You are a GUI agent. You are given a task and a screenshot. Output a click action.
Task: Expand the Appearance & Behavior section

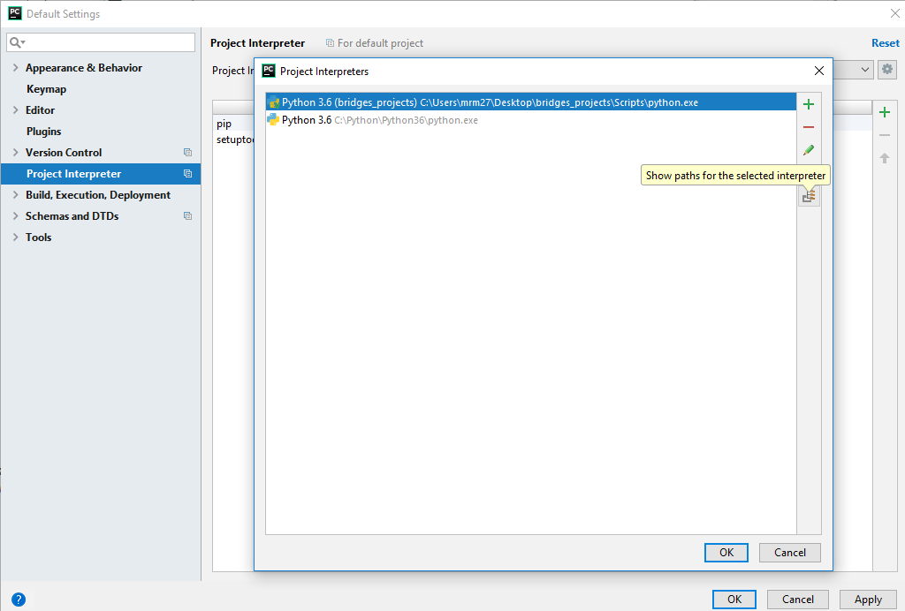click(15, 68)
